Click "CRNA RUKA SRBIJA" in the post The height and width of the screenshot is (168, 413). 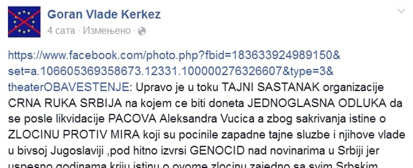(x=65, y=103)
